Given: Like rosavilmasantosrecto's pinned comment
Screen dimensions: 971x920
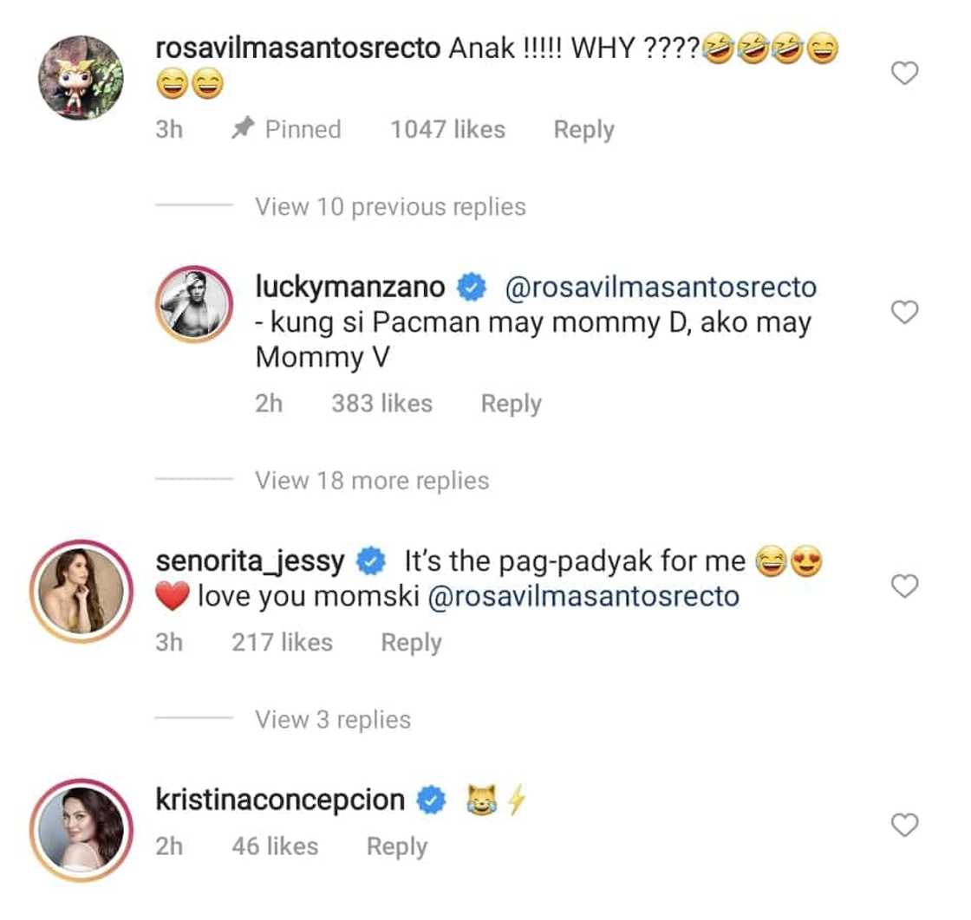Looking at the screenshot, I should [904, 75].
